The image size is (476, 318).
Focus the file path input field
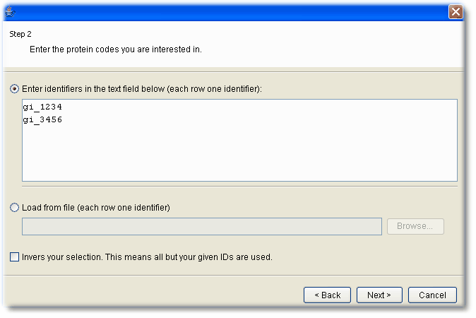tap(202, 226)
